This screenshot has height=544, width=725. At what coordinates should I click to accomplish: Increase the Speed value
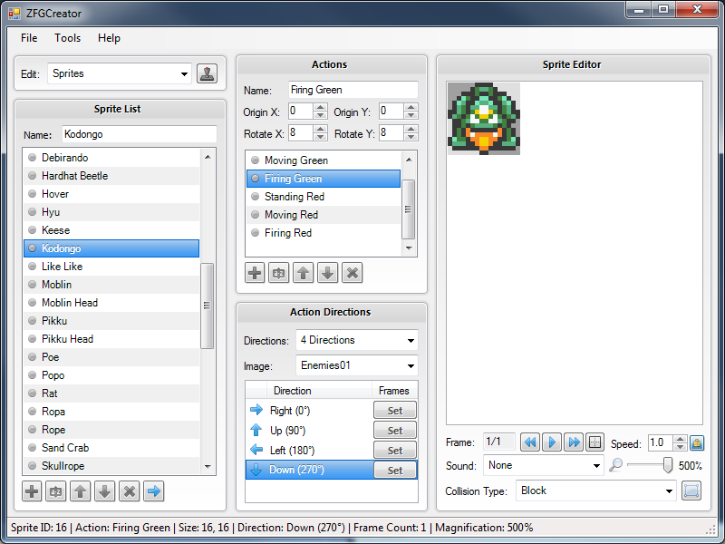click(x=680, y=439)
